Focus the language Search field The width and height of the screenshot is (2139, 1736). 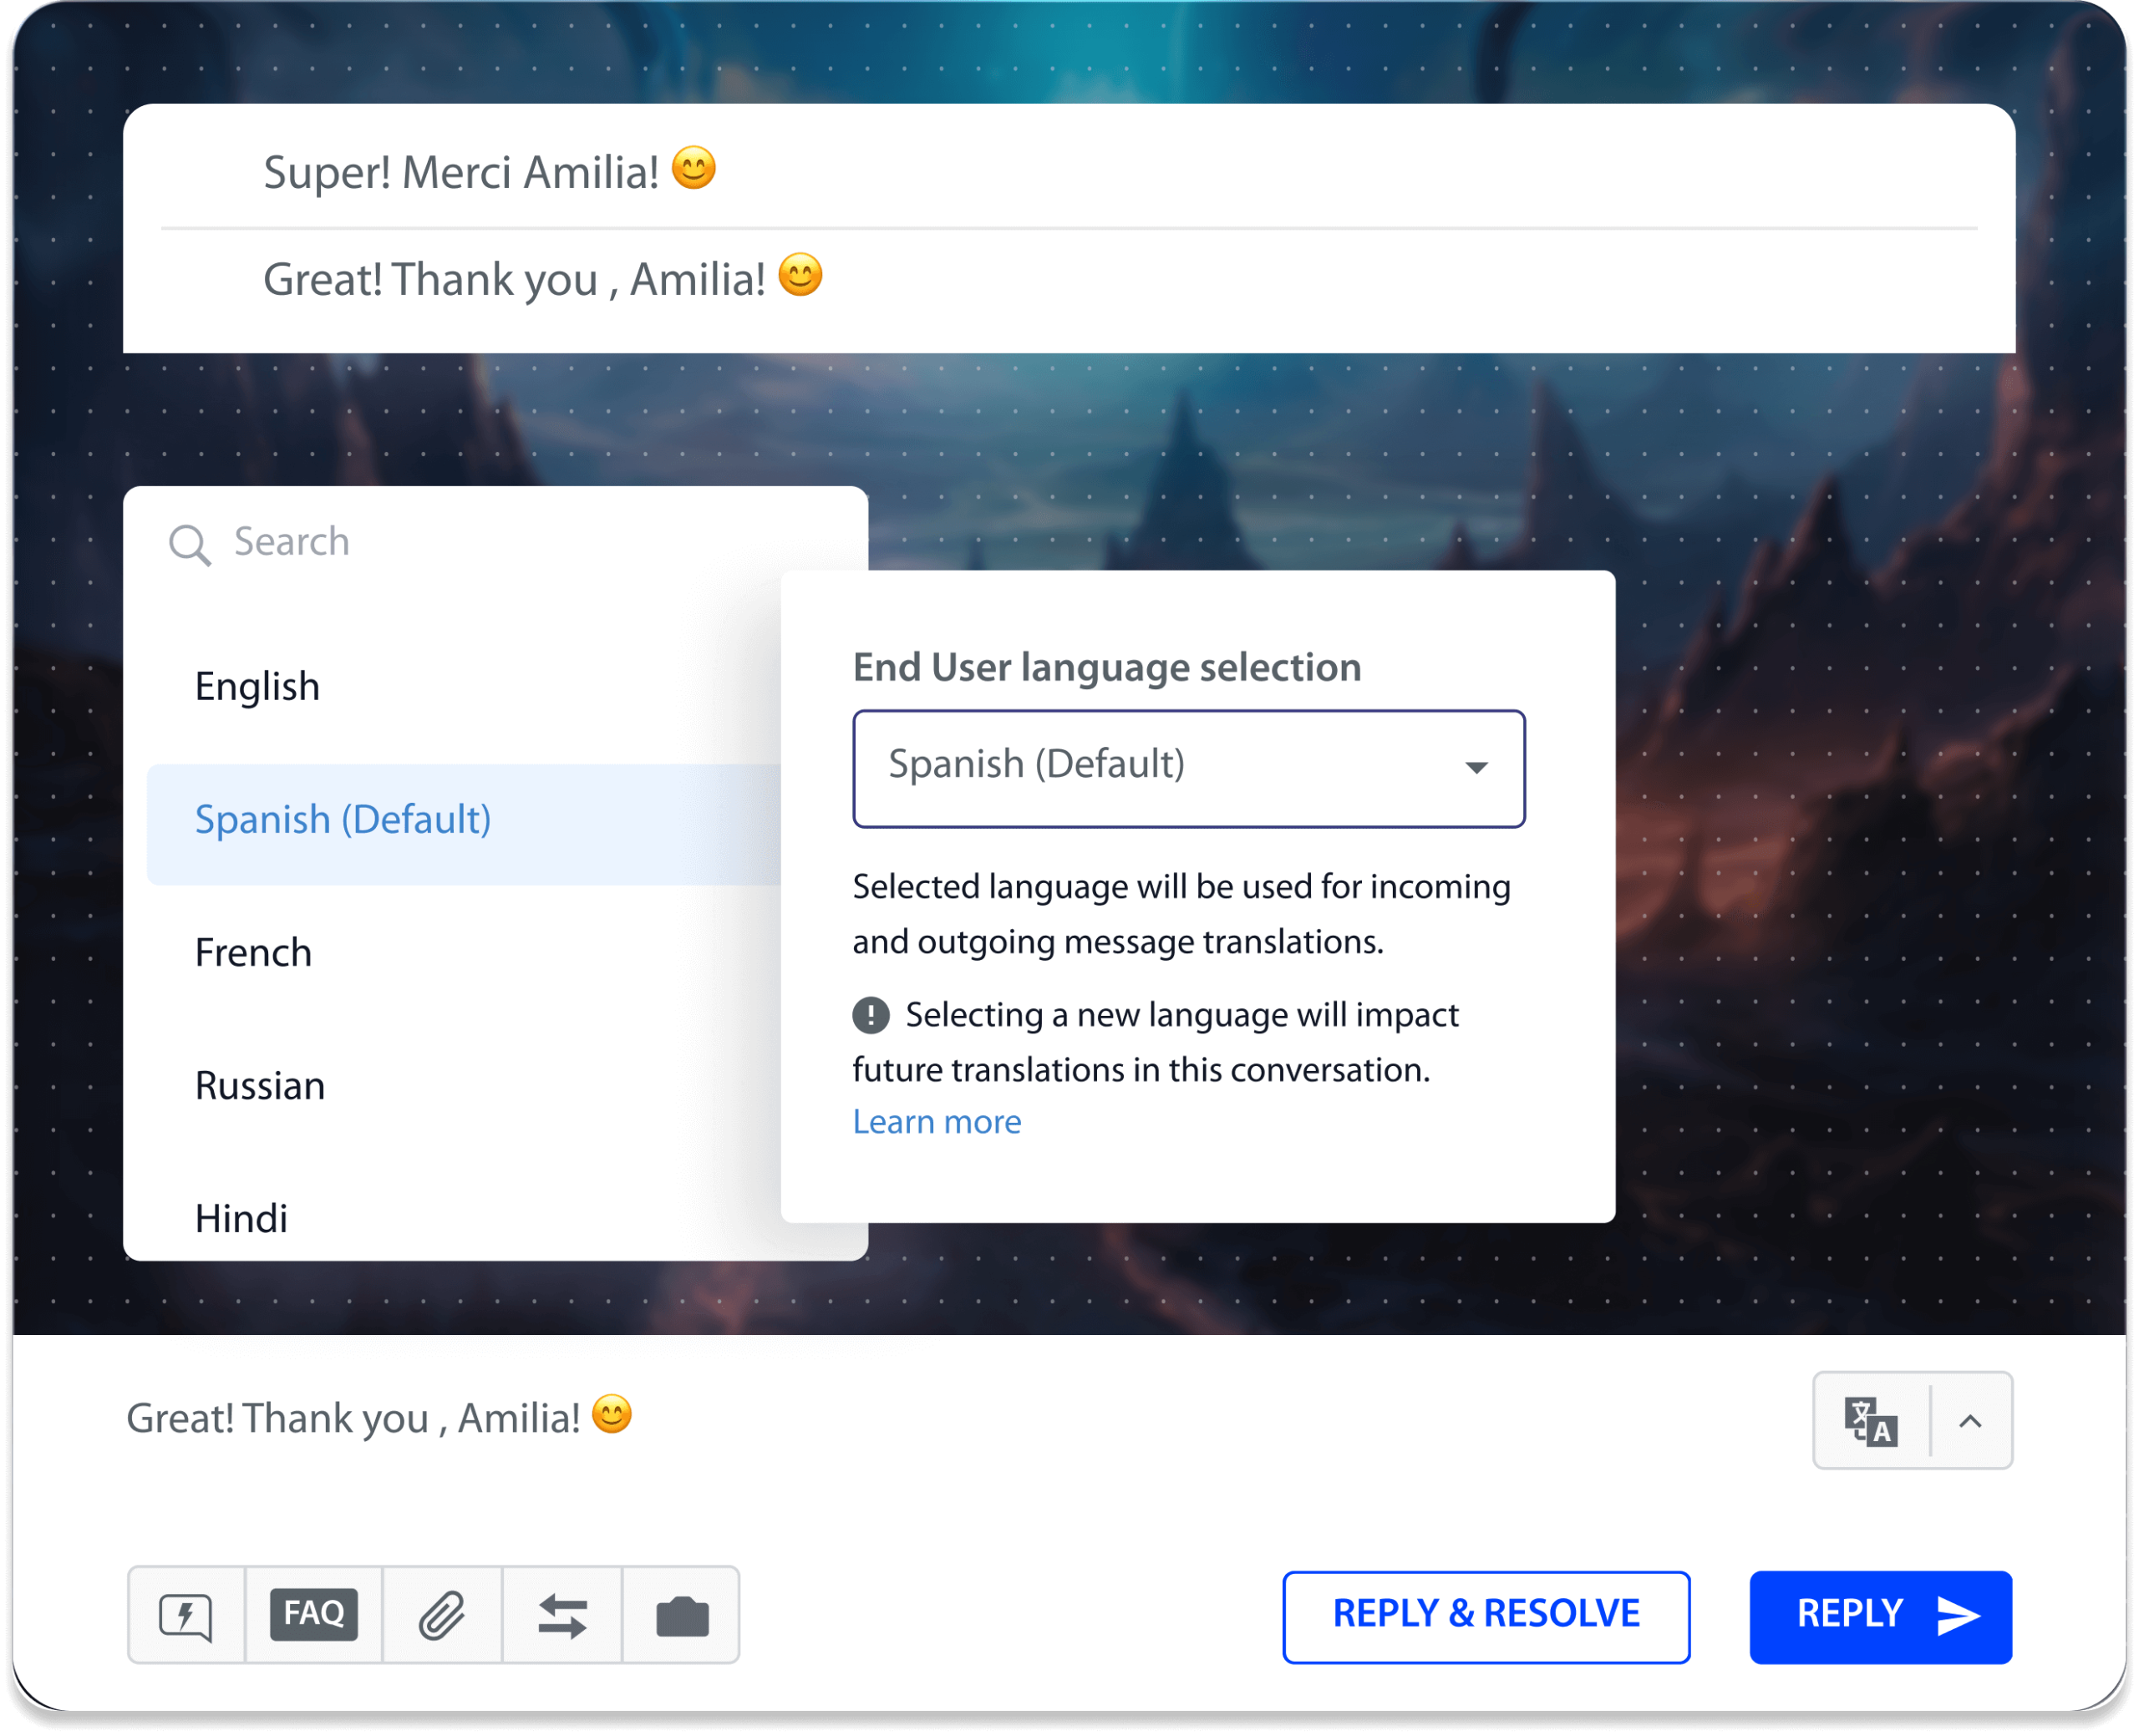(x=496, y=543)
